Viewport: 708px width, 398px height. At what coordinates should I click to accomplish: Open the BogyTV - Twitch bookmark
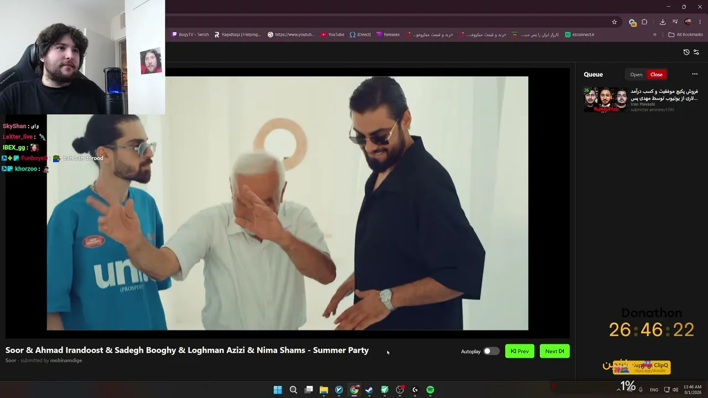(x=190, y=34)
